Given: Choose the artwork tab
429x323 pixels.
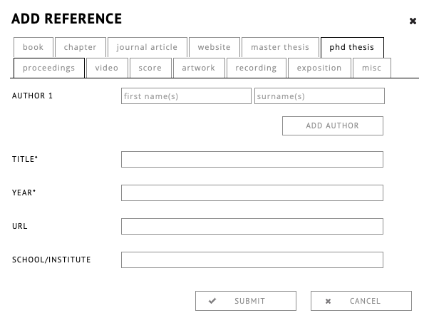Looking at the screenshot, I should (x=198, y=68).
